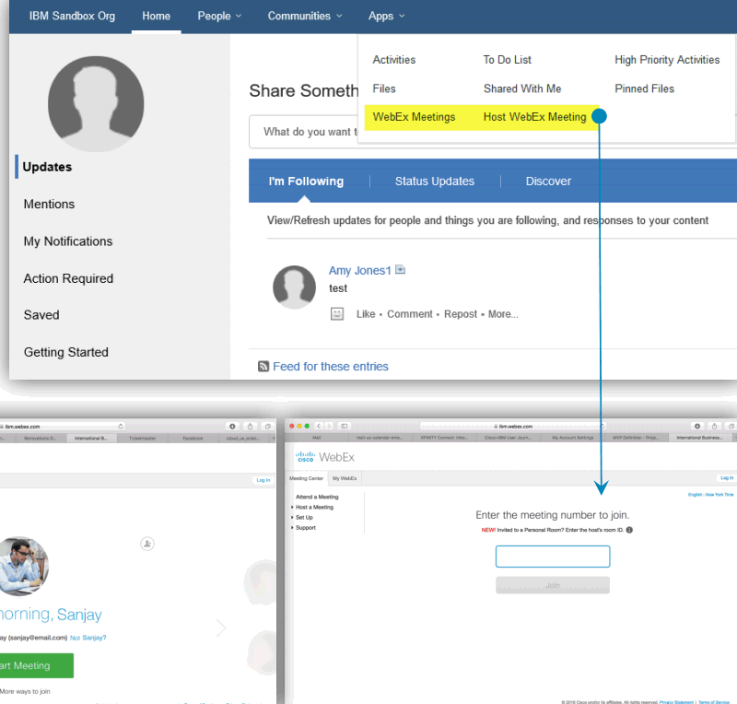Click forward arrow in right Safari window
The image size is (737, 704).
pyautogui.click(x=329, y=426)
